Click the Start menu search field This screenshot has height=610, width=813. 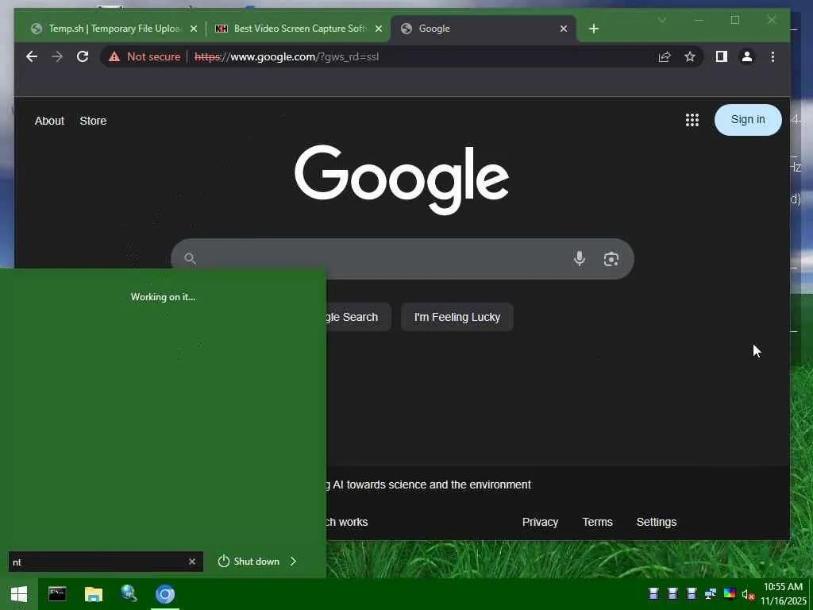[x=106, y=562]
